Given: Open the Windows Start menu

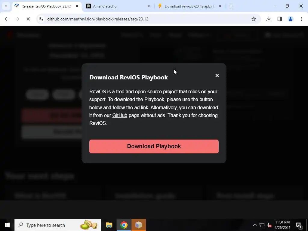Looking at the screenshot, I should point(7,225).
